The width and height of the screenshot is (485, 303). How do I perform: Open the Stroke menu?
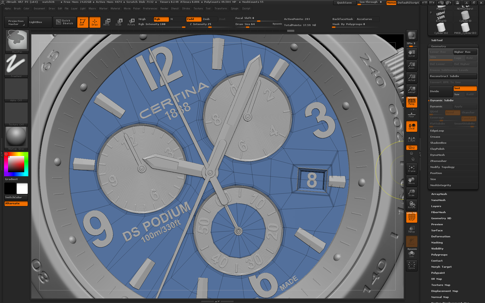pos(186,9)
